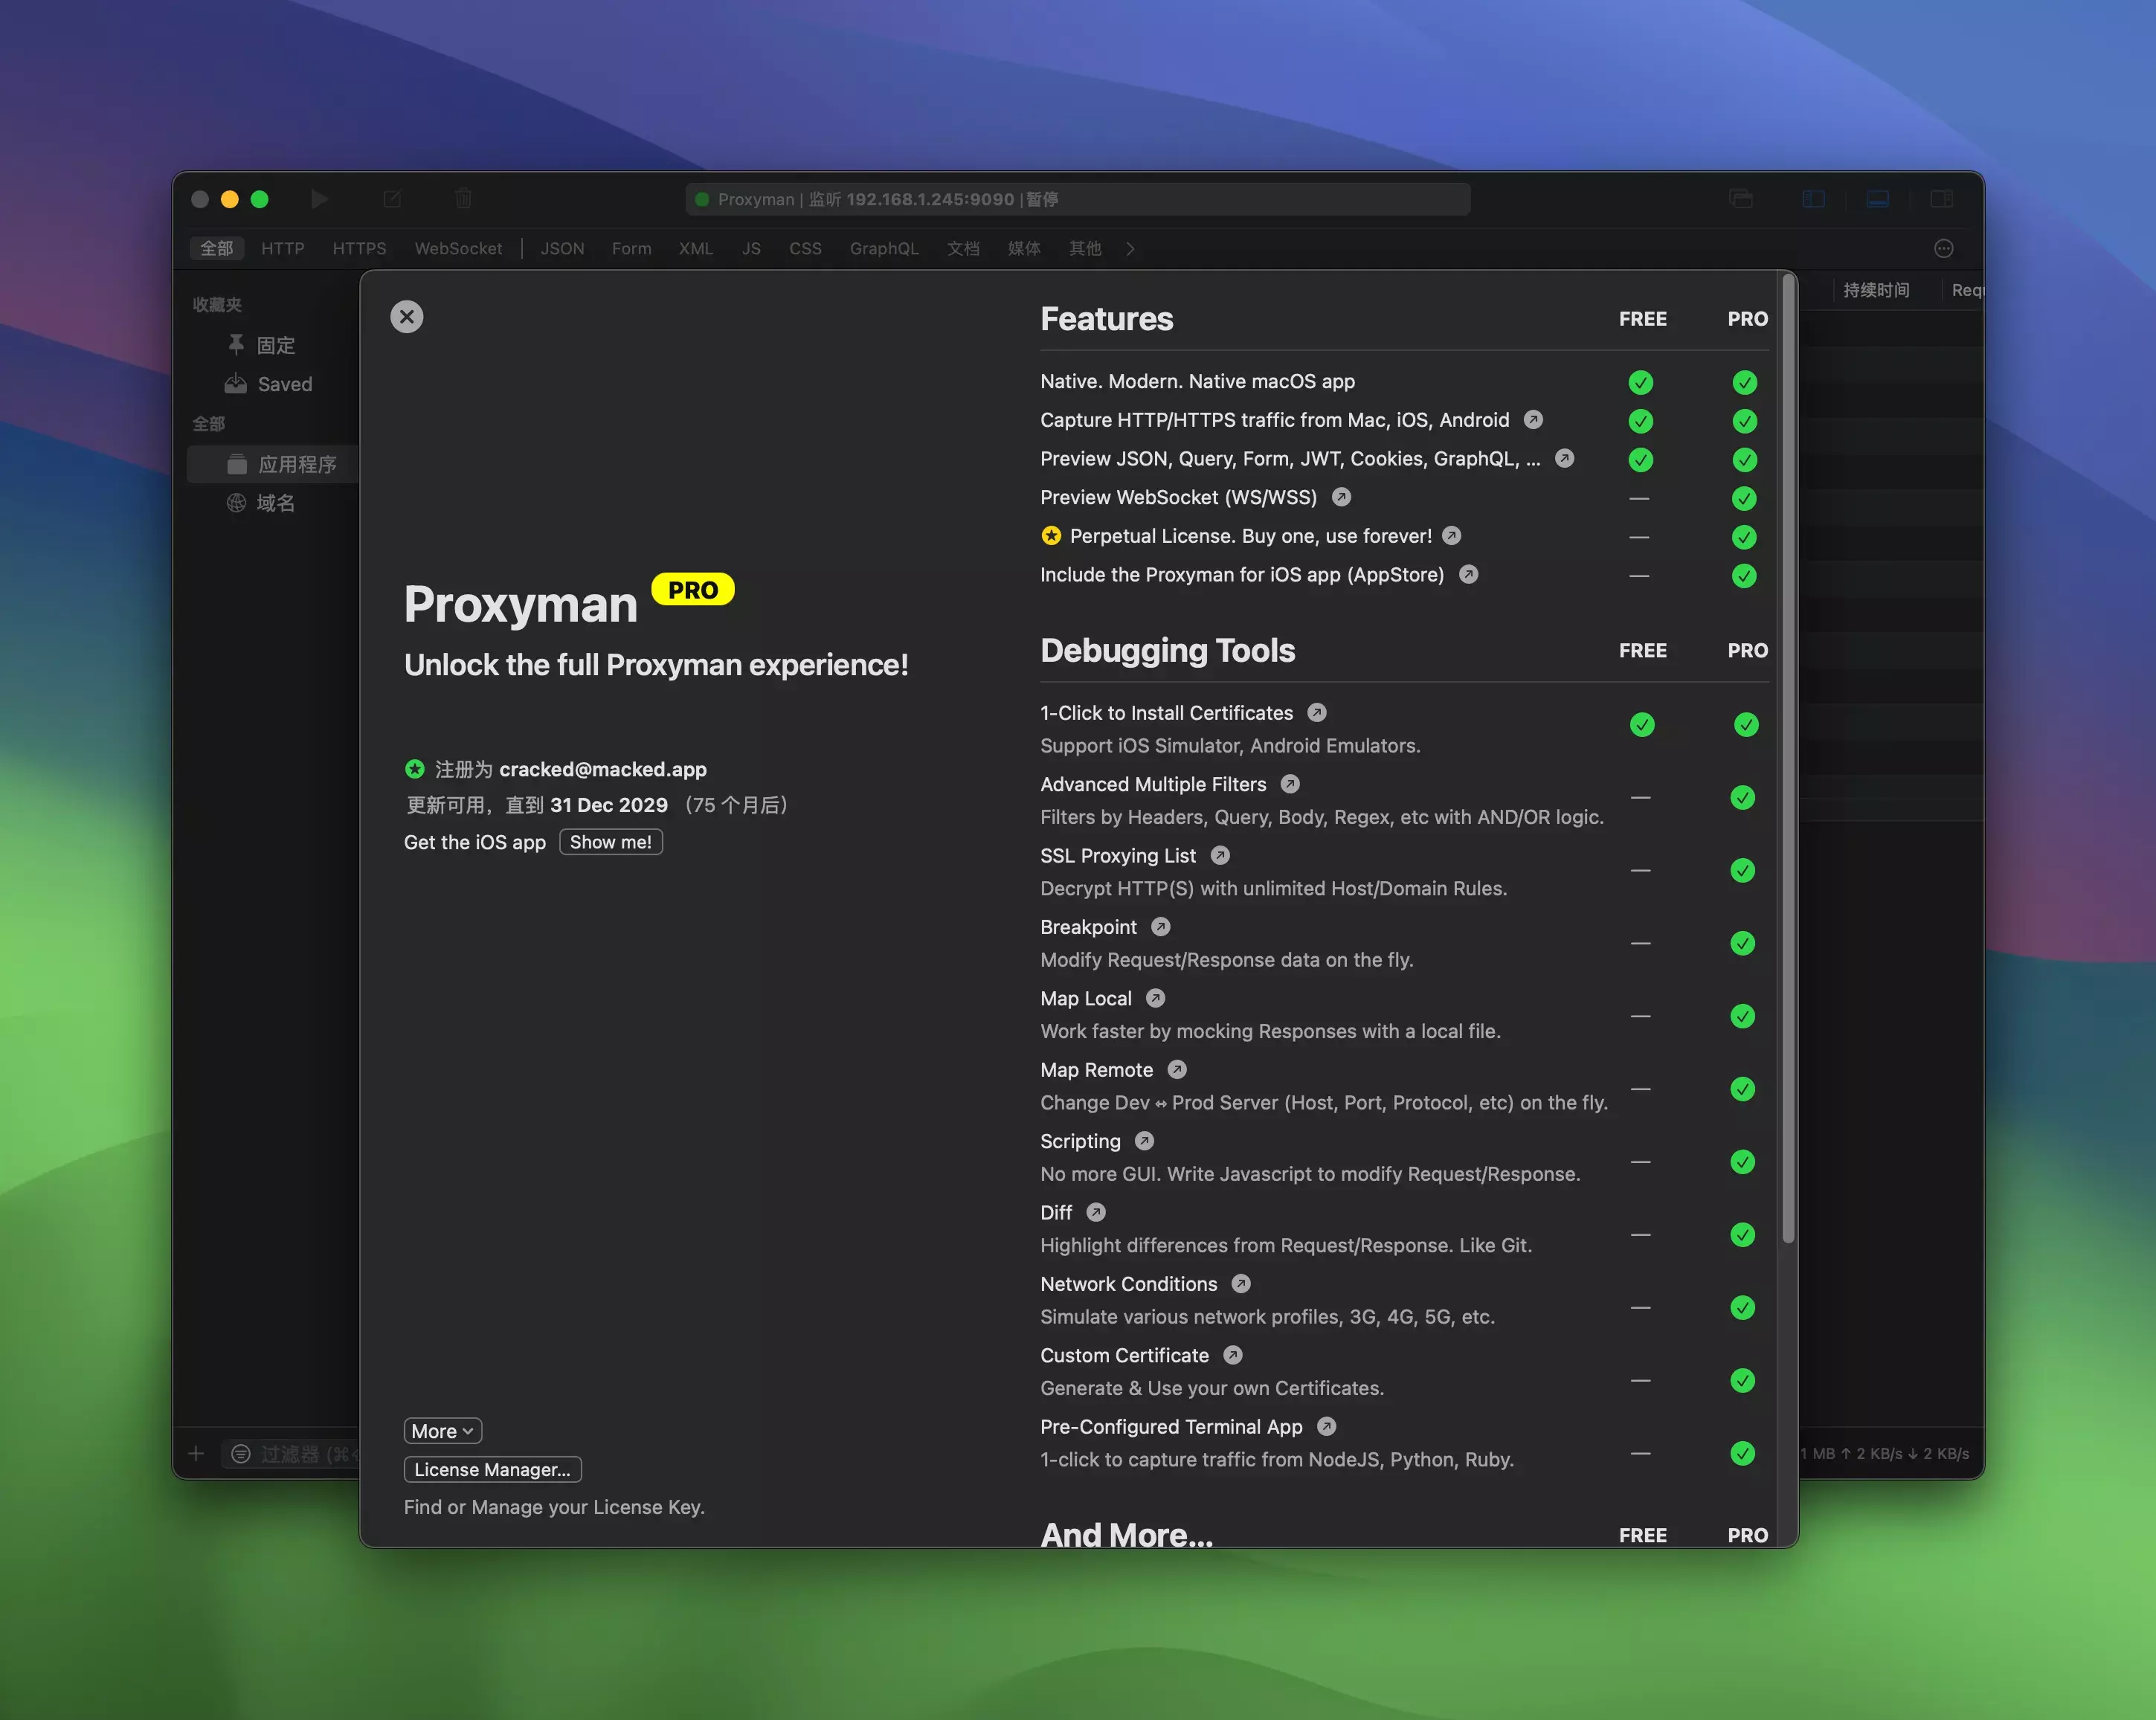
Task: Click the trash clear session icon
Action: [463, 199]
